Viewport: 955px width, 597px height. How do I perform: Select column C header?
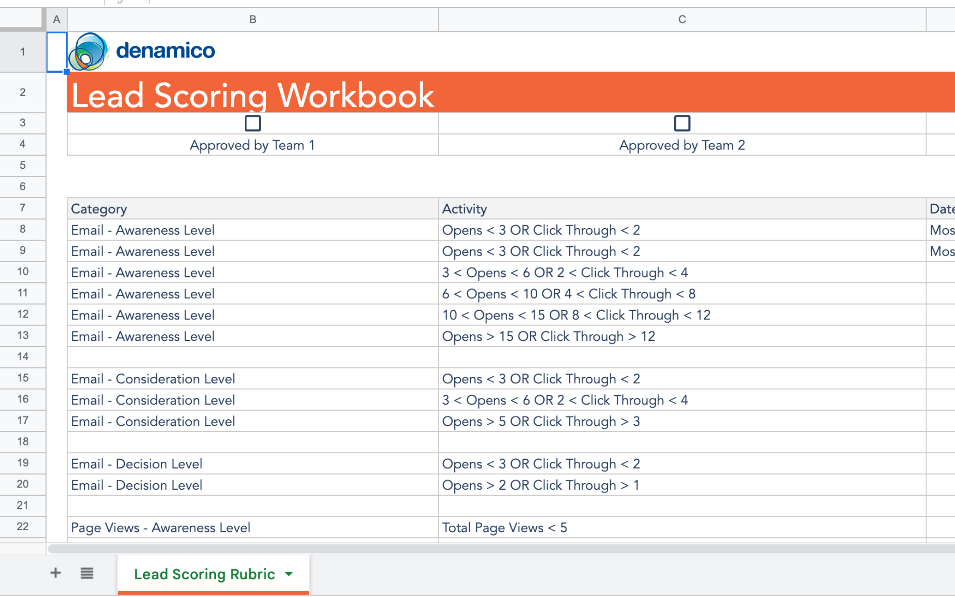point(682,19)
